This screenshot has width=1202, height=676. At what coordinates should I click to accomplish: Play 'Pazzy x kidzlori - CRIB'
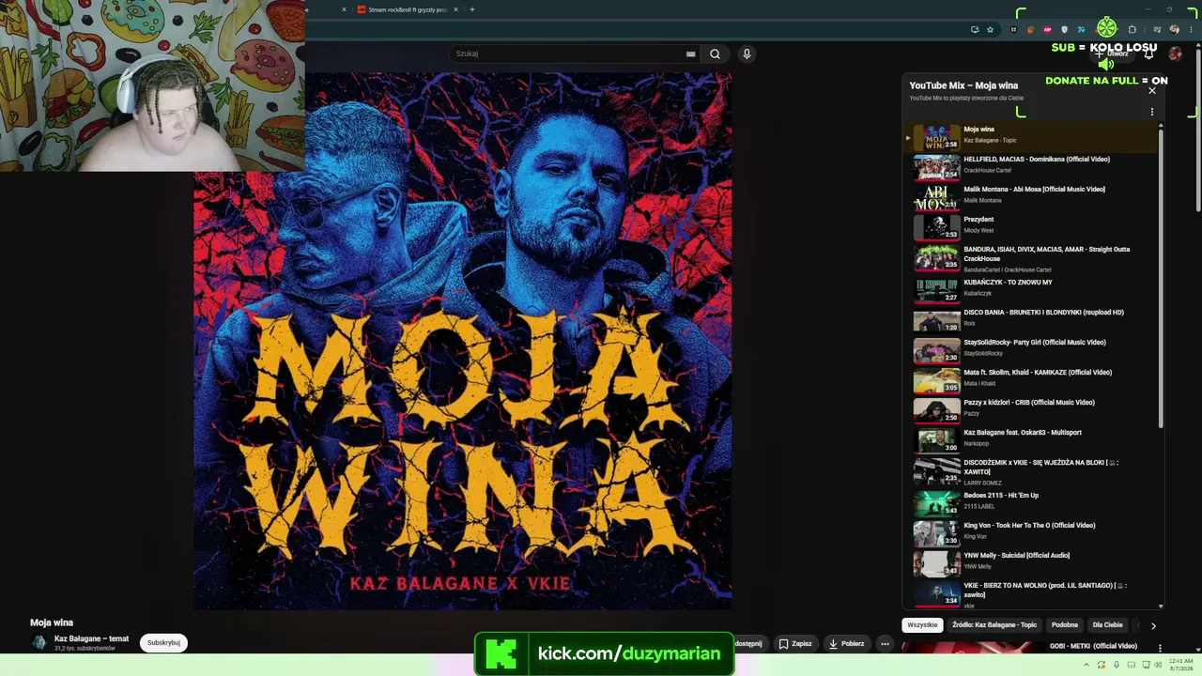1030,410
